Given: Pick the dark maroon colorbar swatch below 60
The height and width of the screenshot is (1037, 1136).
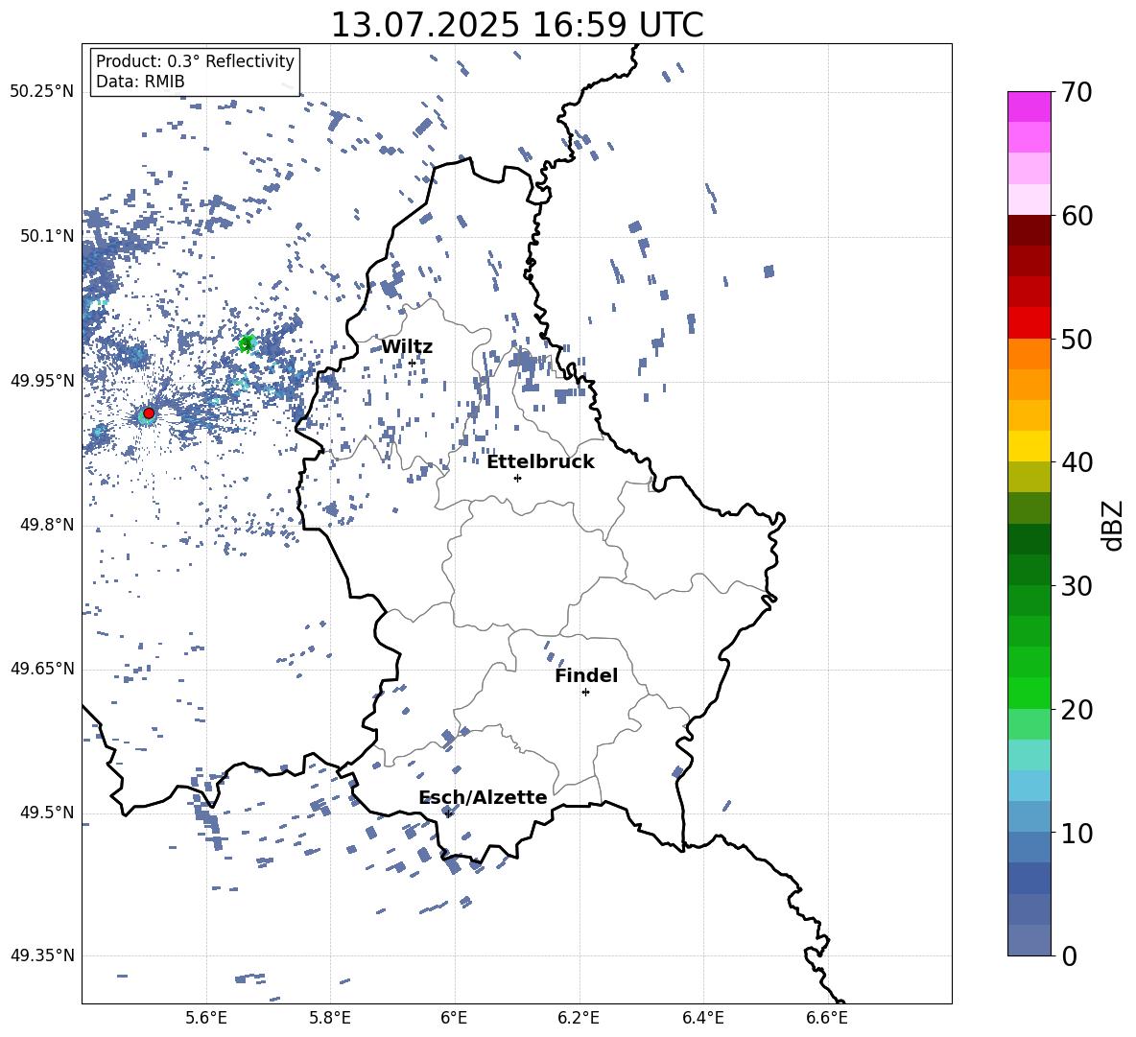Looking at the screenshot, I should click(x=1029, y=230).
